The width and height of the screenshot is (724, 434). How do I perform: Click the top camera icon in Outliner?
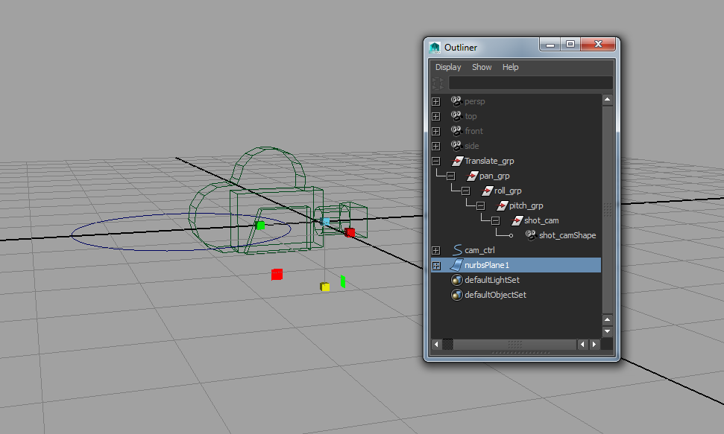(x=455, y=115)
